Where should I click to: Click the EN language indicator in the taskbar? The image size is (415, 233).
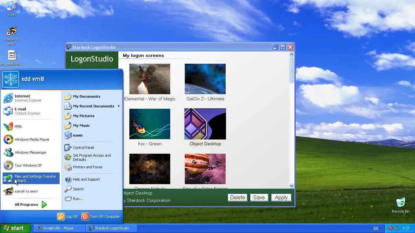click(x=376, y=228)
